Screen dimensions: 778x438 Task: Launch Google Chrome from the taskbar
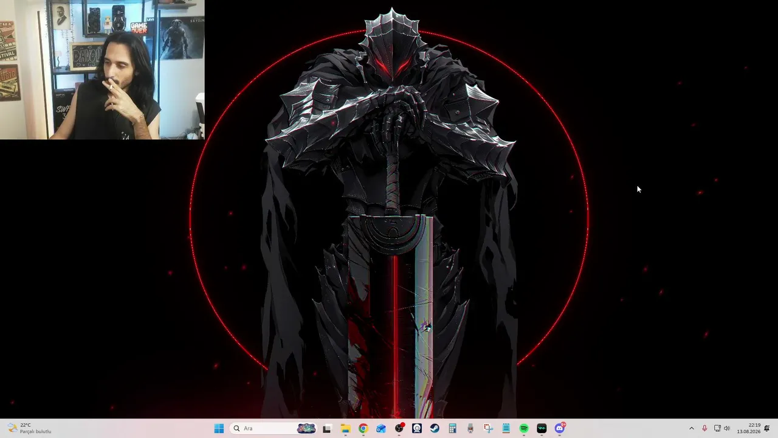tap(363, 428)
